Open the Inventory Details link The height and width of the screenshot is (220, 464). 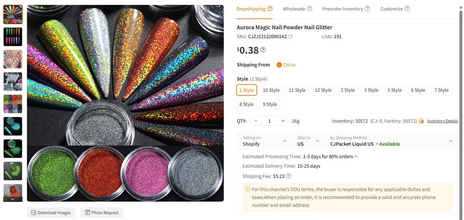click(x=442, y=121)
